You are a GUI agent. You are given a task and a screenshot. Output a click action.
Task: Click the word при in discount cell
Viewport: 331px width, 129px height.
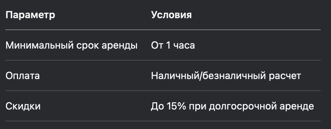click(x=197, y=107)
